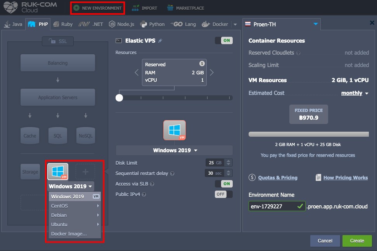This screenshot has width=377, height=251.
Task: Cancel the environment creation
Action: click(325, 241)
